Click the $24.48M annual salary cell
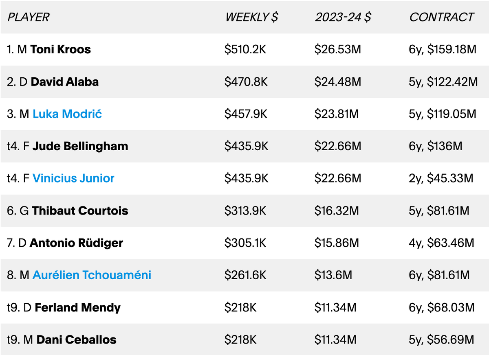 click(x=338, y=82)
